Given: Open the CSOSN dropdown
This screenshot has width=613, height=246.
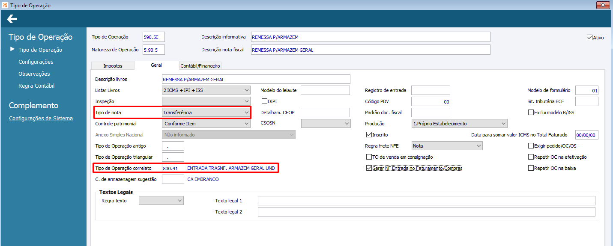Looking at the screenshot, I should (326, 124).
